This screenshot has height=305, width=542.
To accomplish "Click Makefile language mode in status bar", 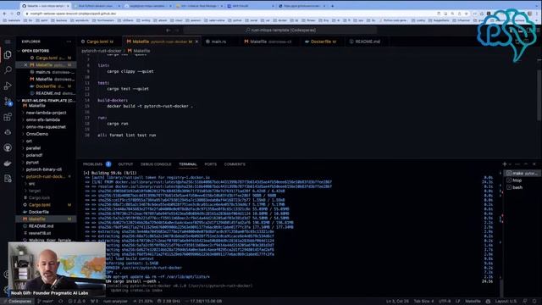I will pos(473,302).
